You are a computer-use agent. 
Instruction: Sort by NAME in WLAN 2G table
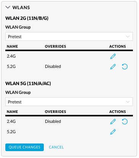12,47
